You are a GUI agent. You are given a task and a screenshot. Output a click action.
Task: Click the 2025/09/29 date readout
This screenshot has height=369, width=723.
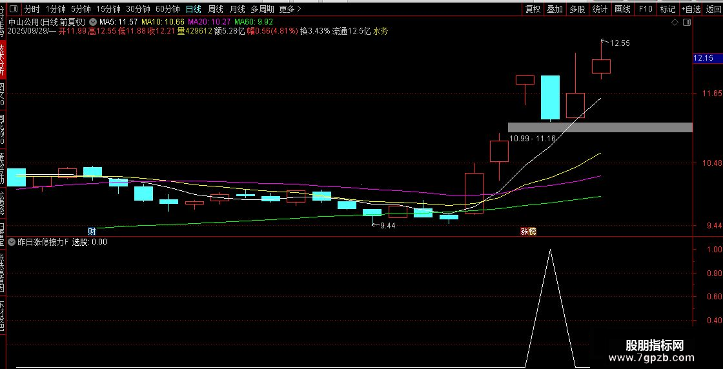tap(29, 32)
